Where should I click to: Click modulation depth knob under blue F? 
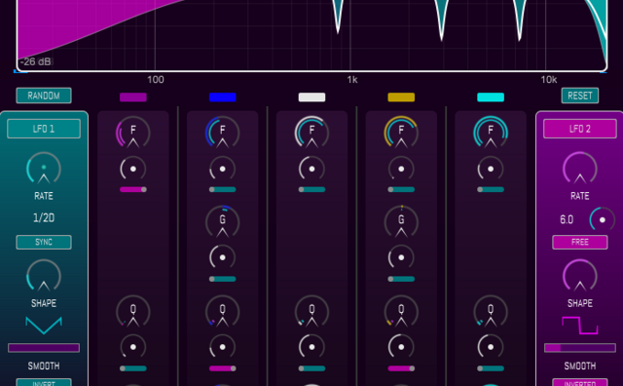click(x=223, y=169)
